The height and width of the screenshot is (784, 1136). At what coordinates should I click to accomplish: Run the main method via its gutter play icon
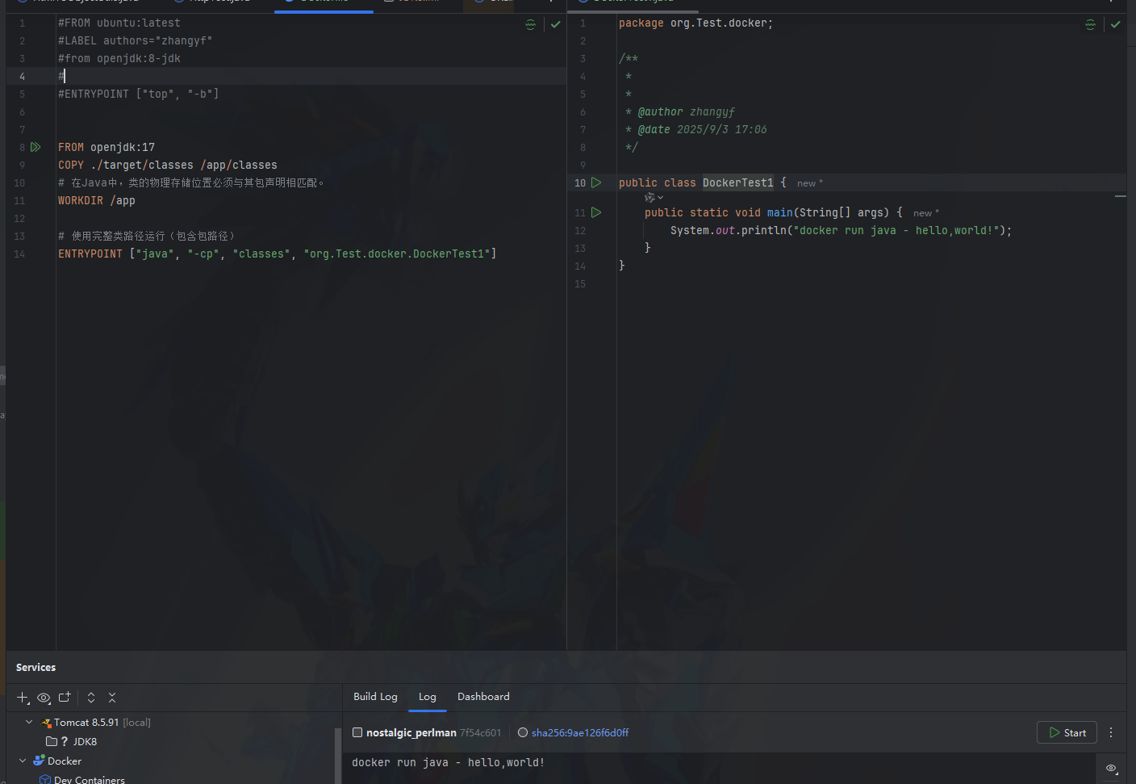pyautogui.click(x=597, y=212)
